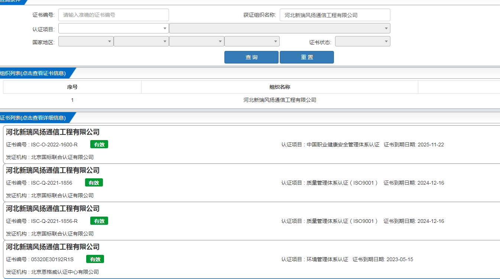Click certificate number ISC-Q-2021-1856
Screen dimensions: 500x279
click(52, 183)
